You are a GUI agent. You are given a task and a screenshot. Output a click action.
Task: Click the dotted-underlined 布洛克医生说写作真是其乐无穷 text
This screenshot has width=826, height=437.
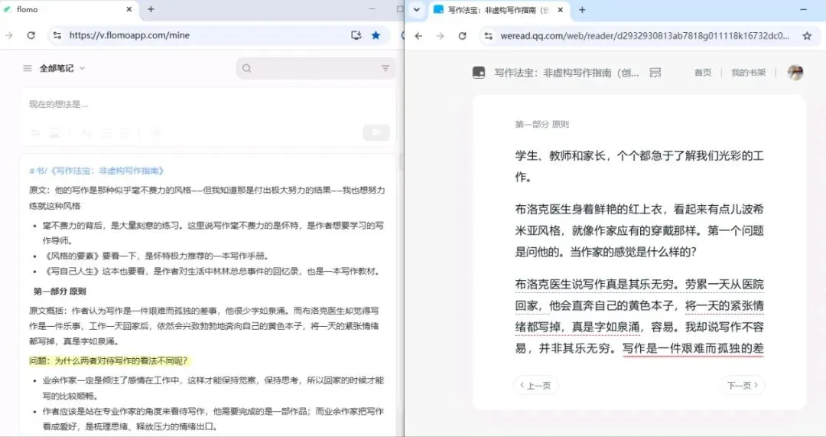click(597, 285)
